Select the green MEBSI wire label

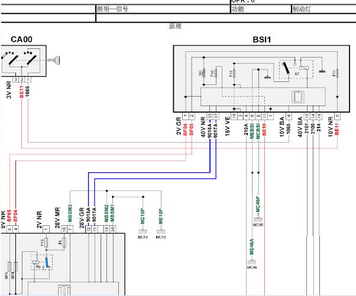point(252,131)
